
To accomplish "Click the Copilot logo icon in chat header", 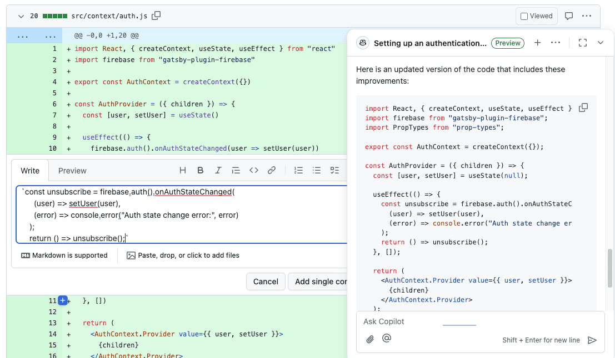I will click(363, 43).
